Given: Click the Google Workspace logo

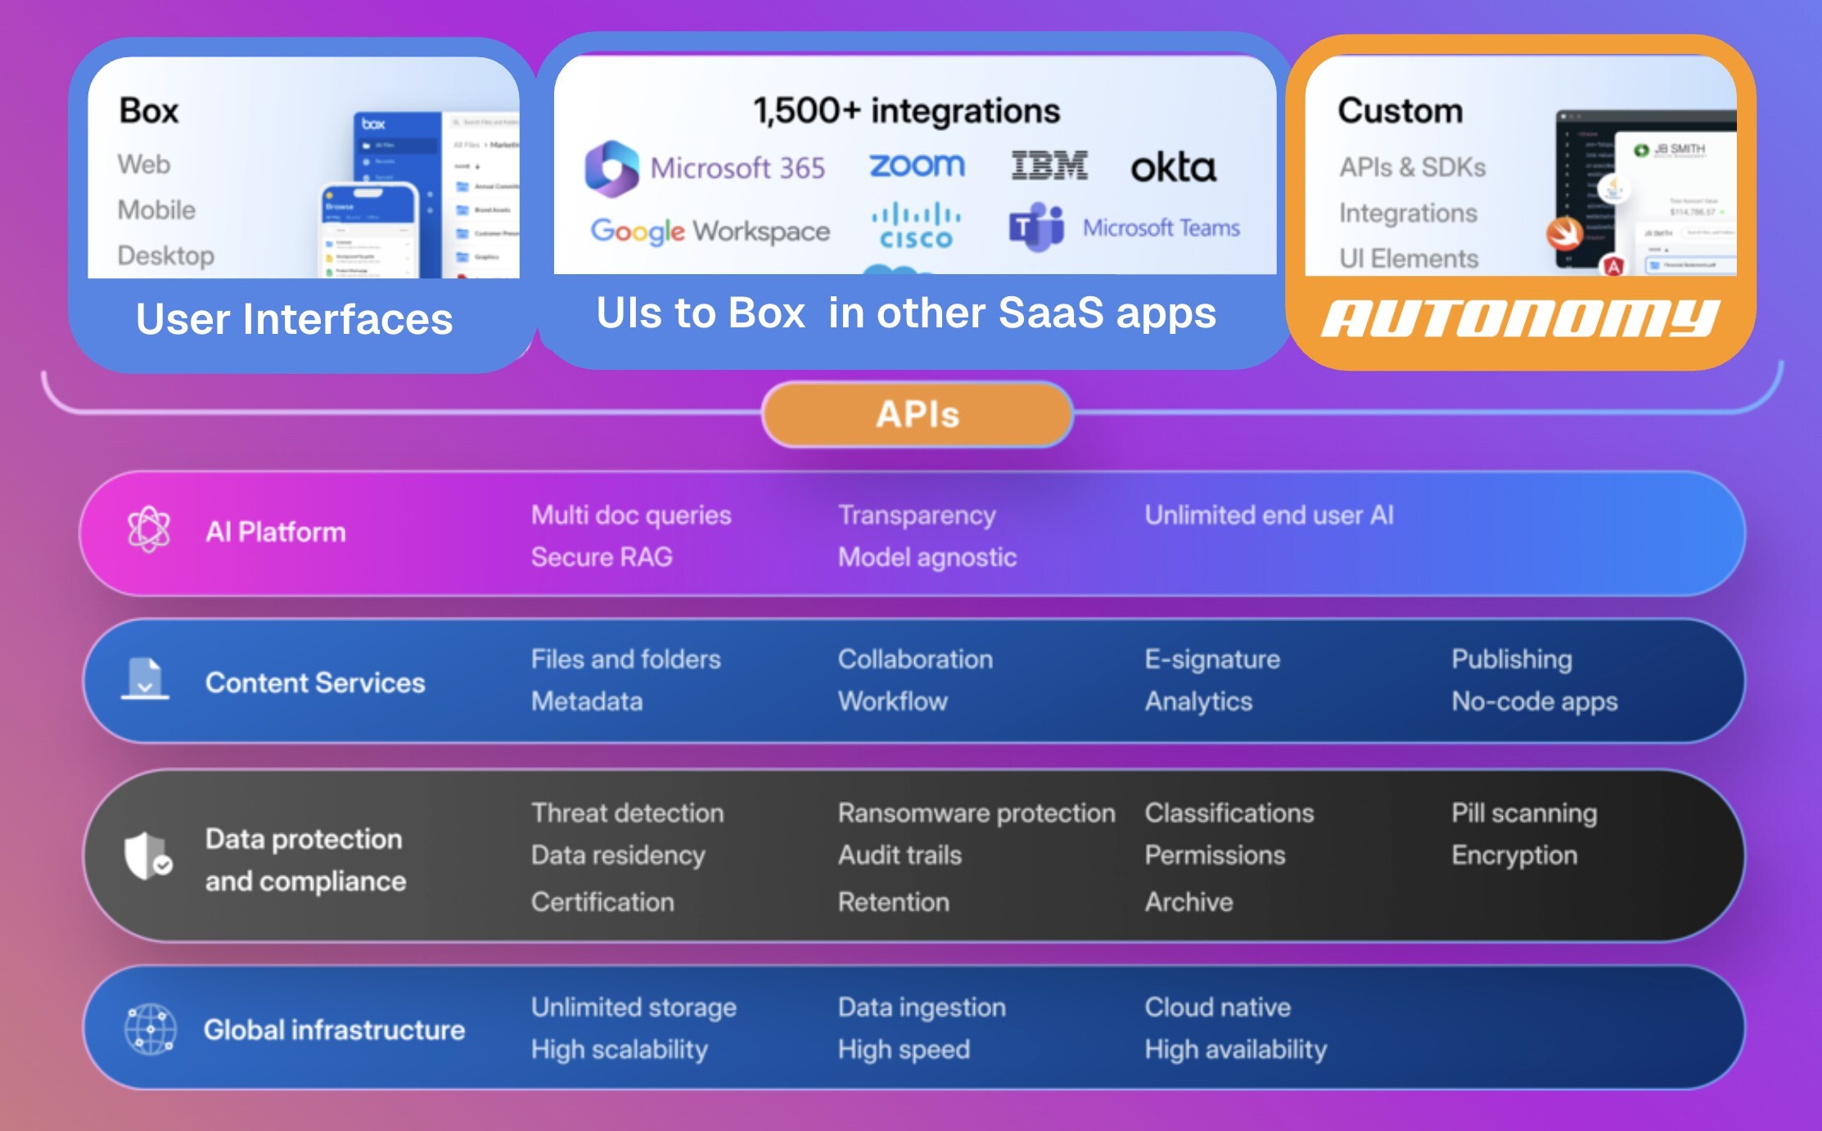Looking at the screenshot, I should tap(710, 231).
